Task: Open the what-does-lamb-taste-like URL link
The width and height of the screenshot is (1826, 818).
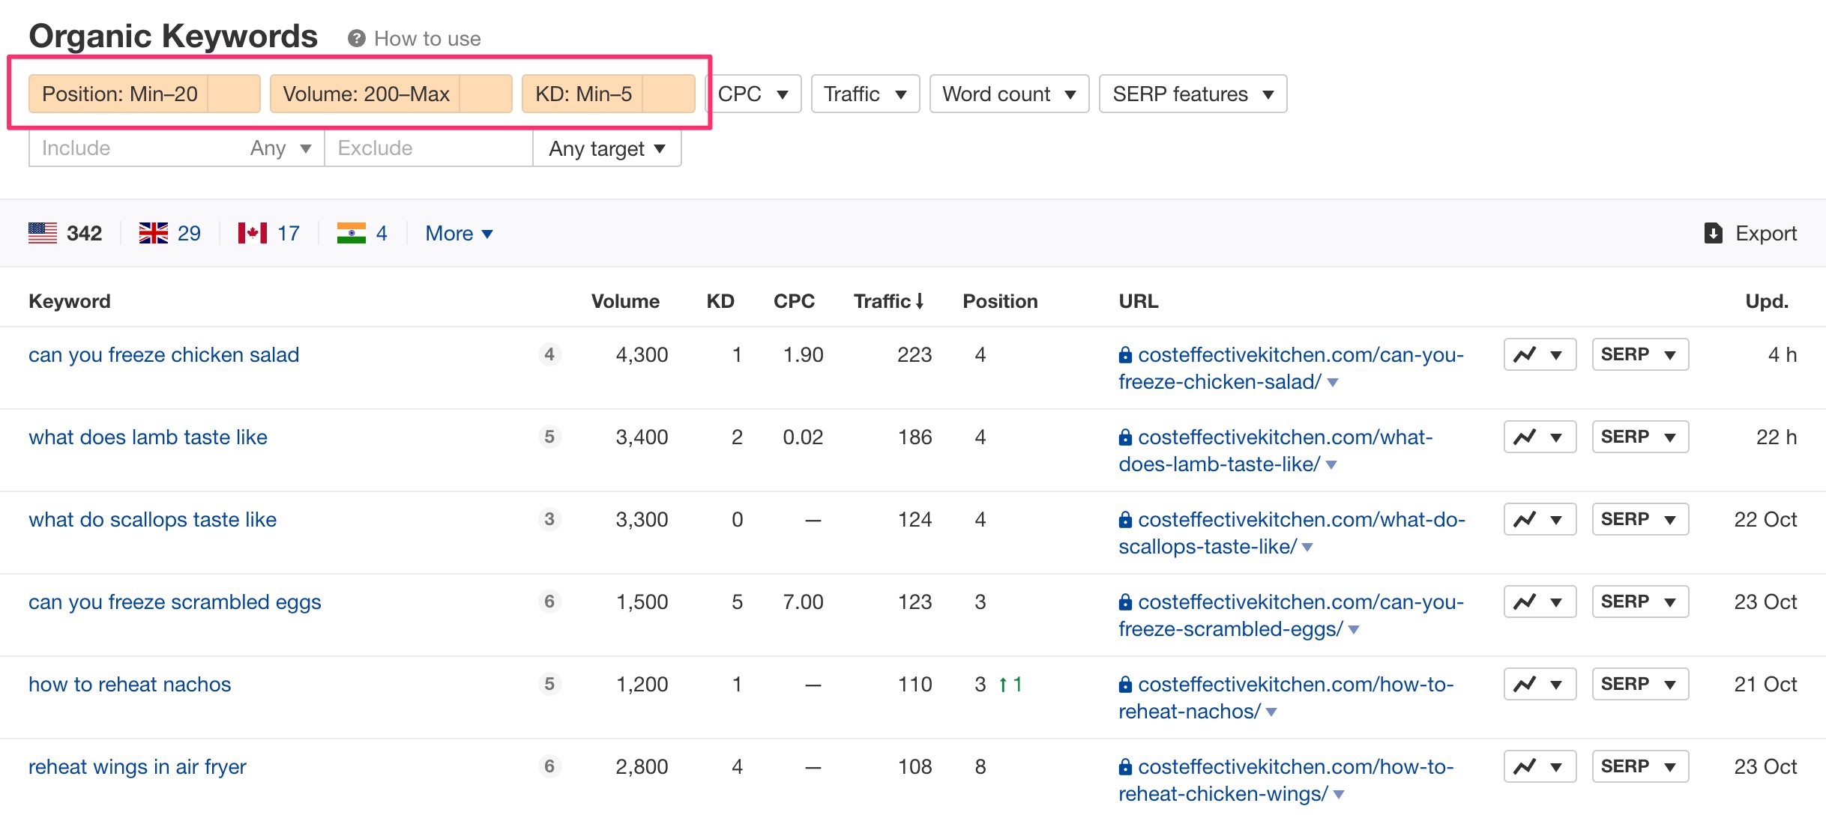Action: [x=1276, y=450]
